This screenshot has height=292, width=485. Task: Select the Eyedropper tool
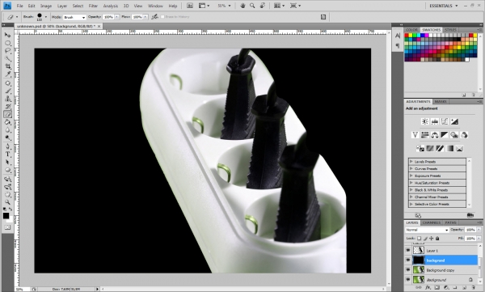click(x=7, y=74)
